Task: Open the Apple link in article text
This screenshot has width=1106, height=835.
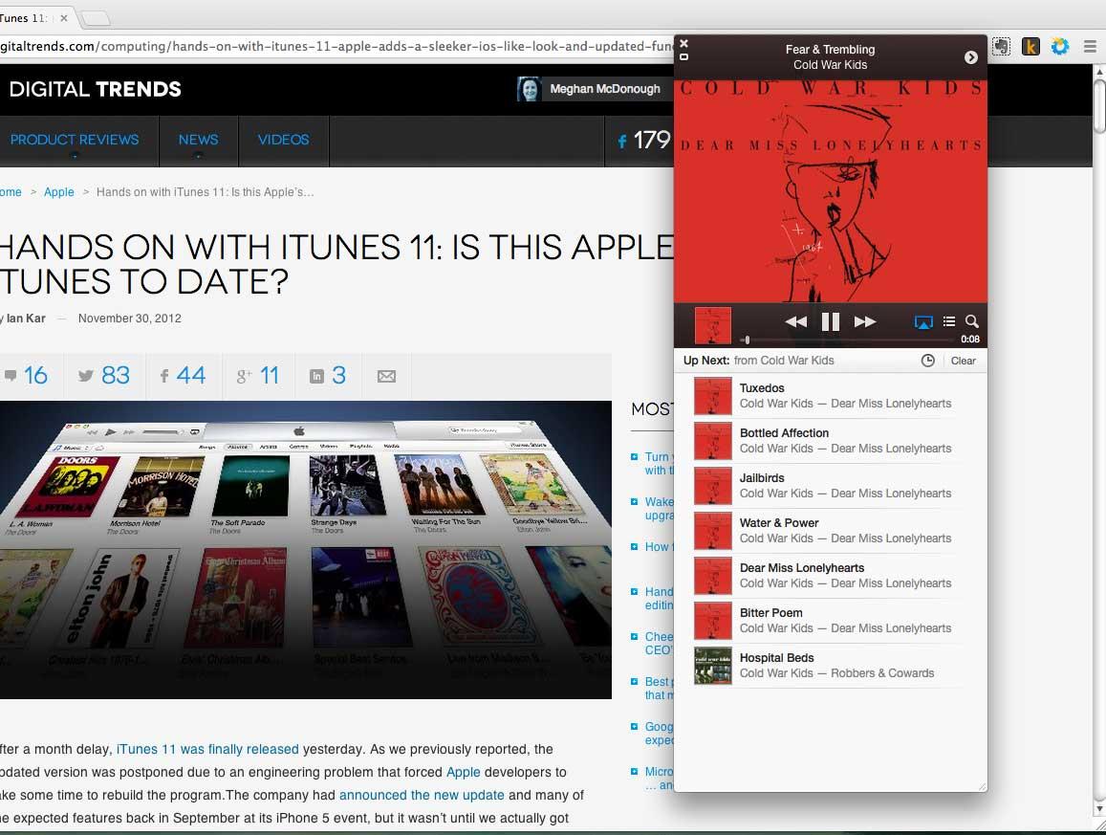Action: (464, 772)
